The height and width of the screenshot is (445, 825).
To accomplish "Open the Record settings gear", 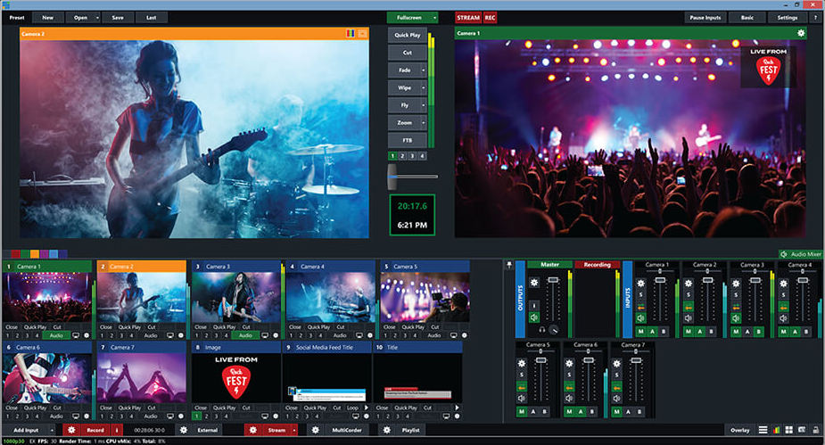I will pyautogui.click(x=70, y=430).
